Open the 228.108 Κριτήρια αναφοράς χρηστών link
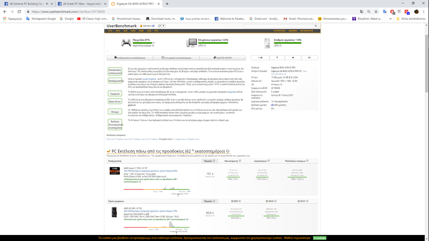Viewport: 429px width, 241px height. tap(150, 211)
